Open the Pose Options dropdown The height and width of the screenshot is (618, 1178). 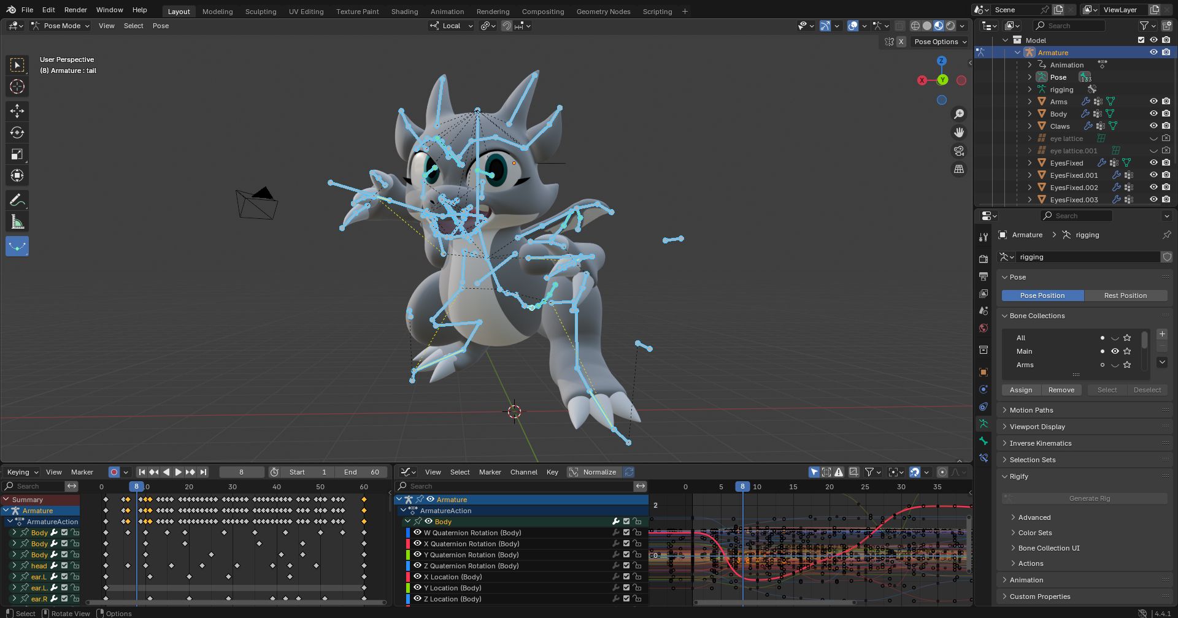940,42
